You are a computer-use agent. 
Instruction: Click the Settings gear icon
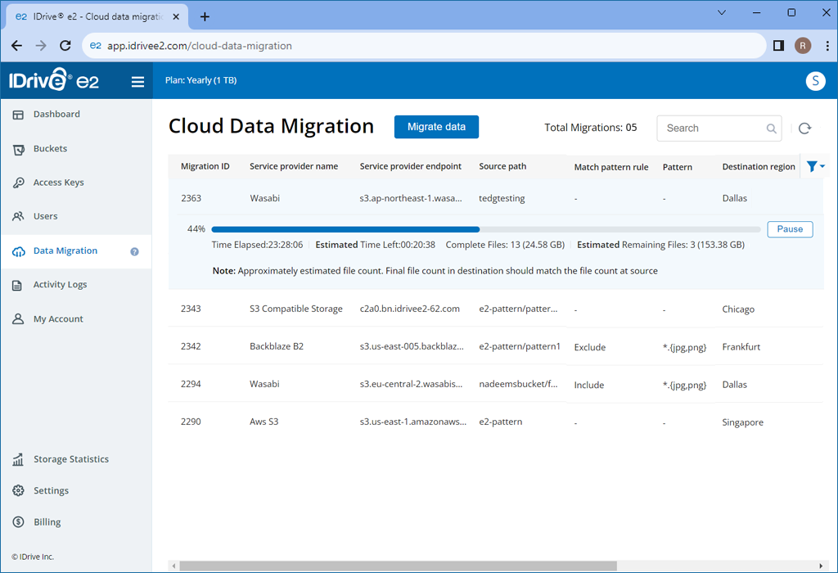pyautogui.click(x=18, y=490)
